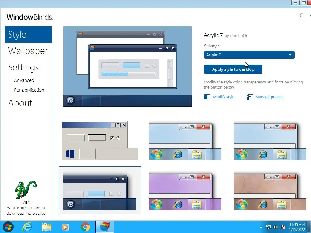Launch Internet Explorer from the taskbar
The image size is (311, 233).
(27, 227)
